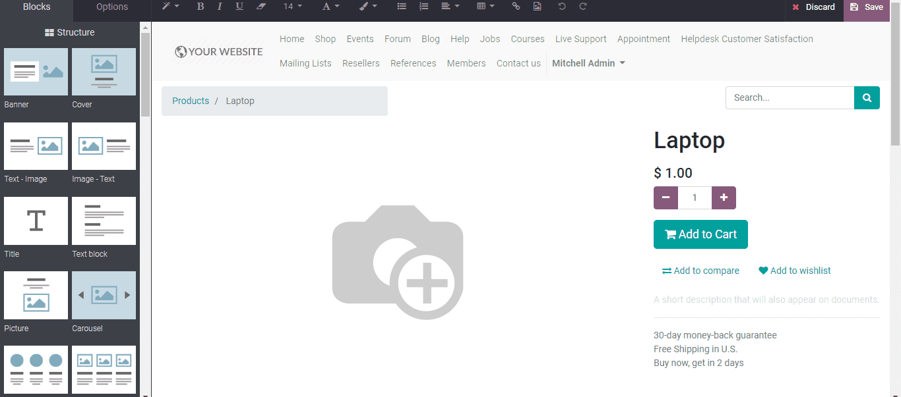Click the eraser remove-format icon
This screenshot has width=901, height=397.
click(261, 7)
